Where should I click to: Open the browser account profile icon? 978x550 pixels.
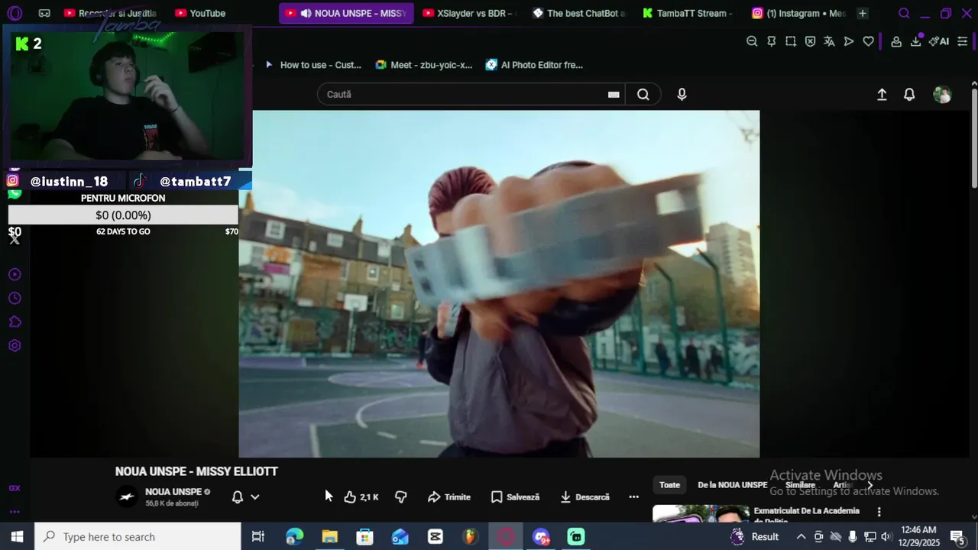coord(896,41)
